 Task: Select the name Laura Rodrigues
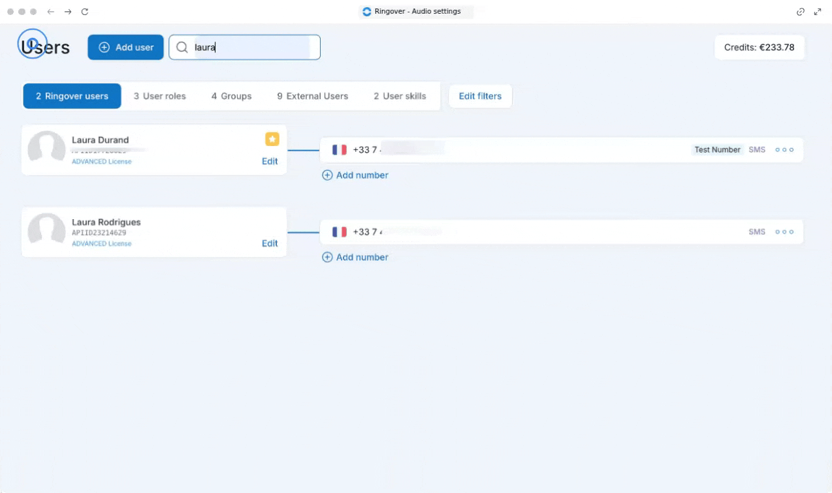coord(106,222)
